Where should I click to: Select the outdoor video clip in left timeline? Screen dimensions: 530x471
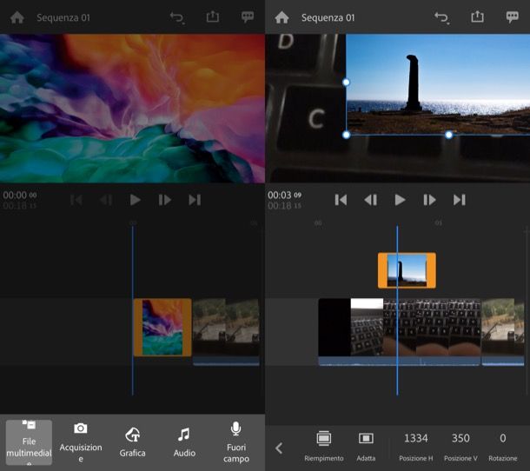226,331
